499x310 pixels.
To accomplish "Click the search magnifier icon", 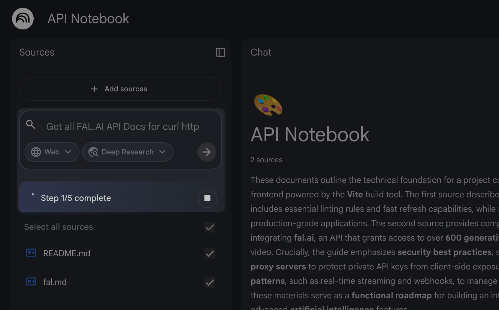I will [x=31, y=124].
